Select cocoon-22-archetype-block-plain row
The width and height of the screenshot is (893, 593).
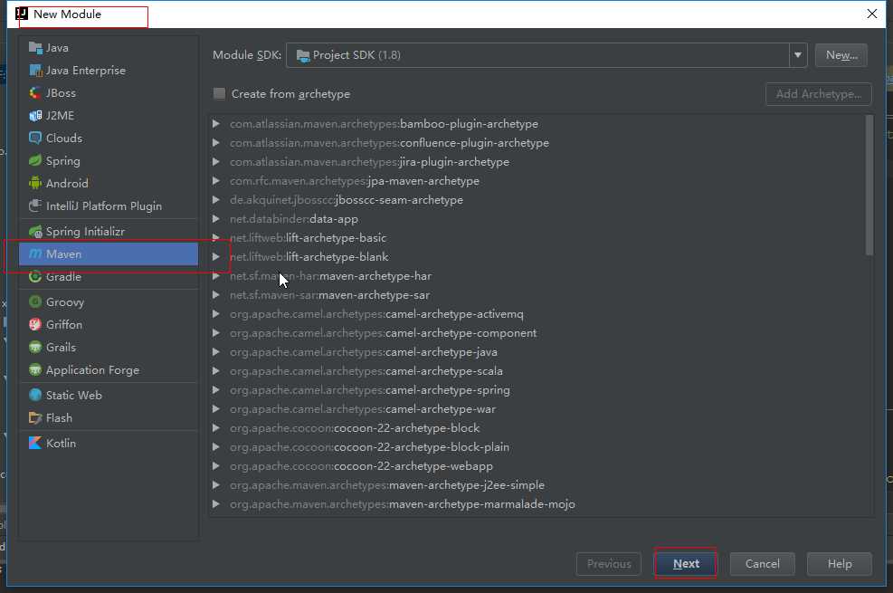[537, 447]
